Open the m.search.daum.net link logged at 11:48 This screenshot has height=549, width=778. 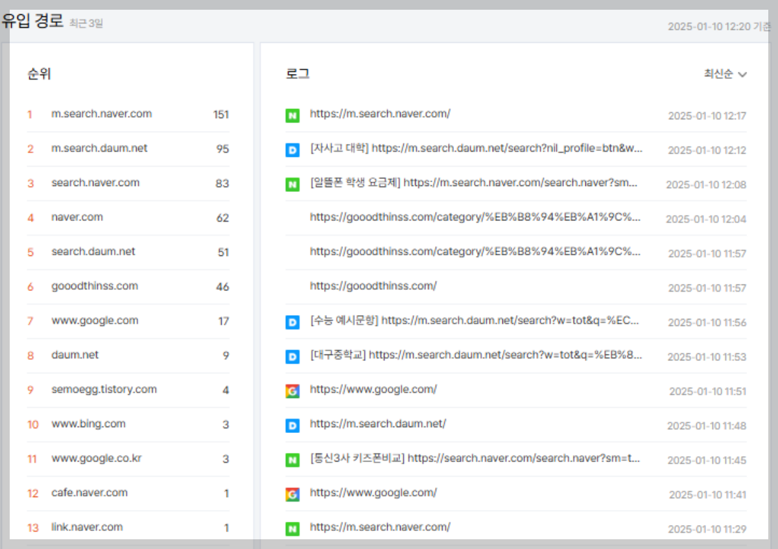point(378,423)
